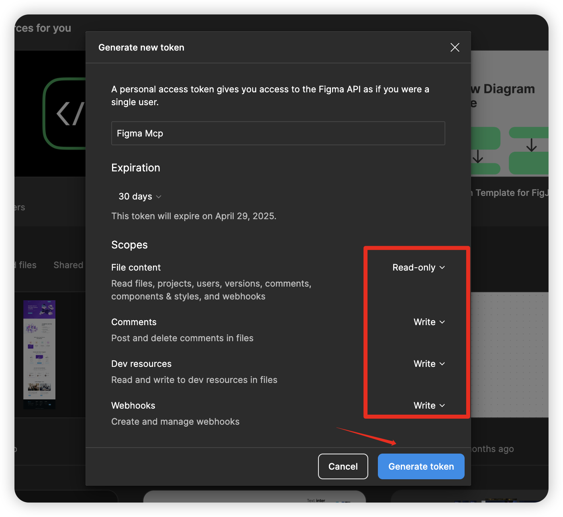Click 'Post and delete comments in files' text
The width and height of the screenshot is (563, 517).
182,338
